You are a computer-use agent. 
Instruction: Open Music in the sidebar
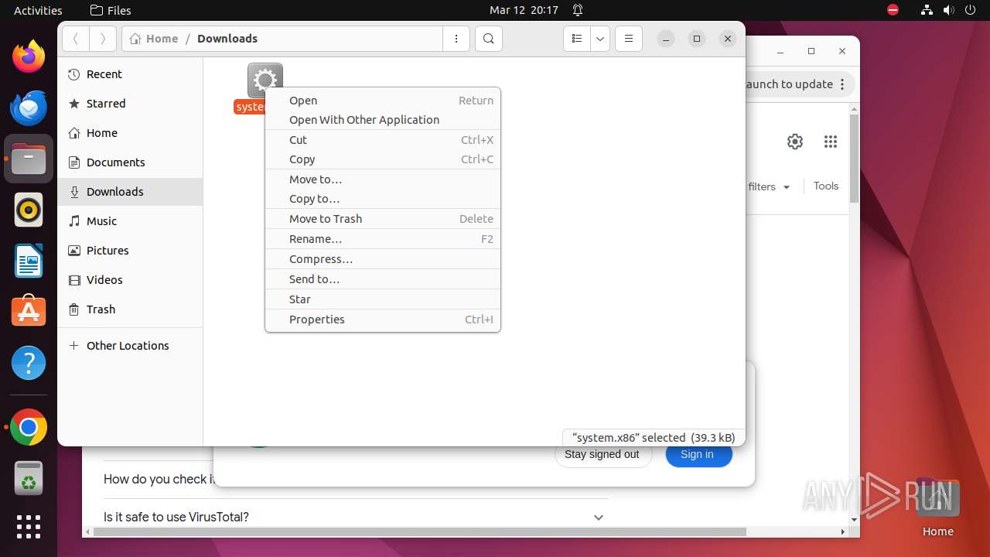(x=130, y=221)
